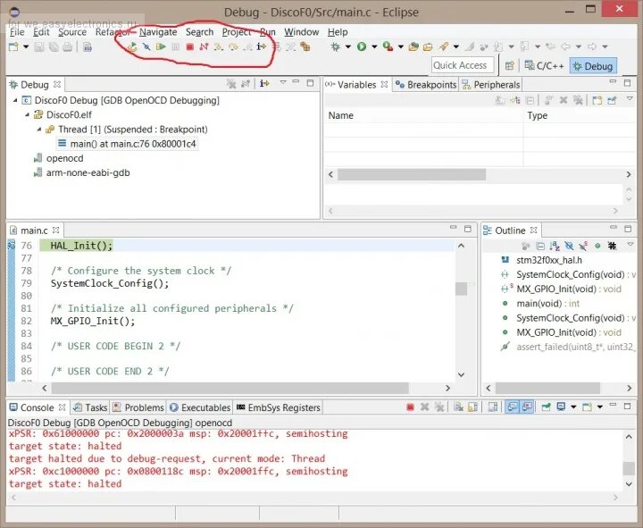This screenshot has width=643, height=528.
Task: Open the Outline view menu triangle
Action: coord(630,245)
